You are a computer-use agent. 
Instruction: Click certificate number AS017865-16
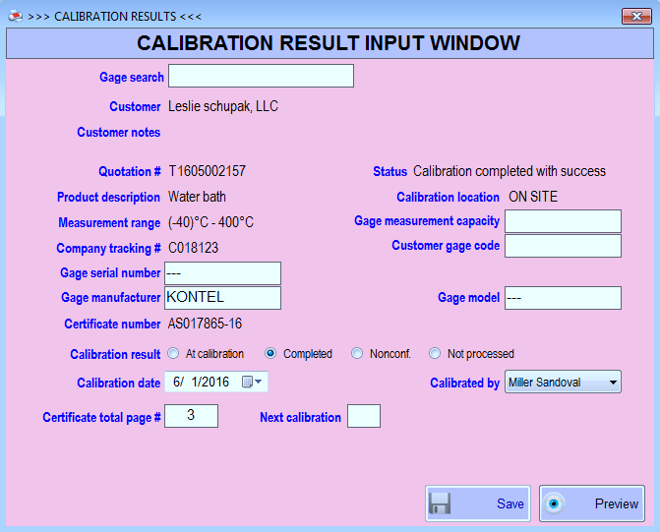coord(205,324)
